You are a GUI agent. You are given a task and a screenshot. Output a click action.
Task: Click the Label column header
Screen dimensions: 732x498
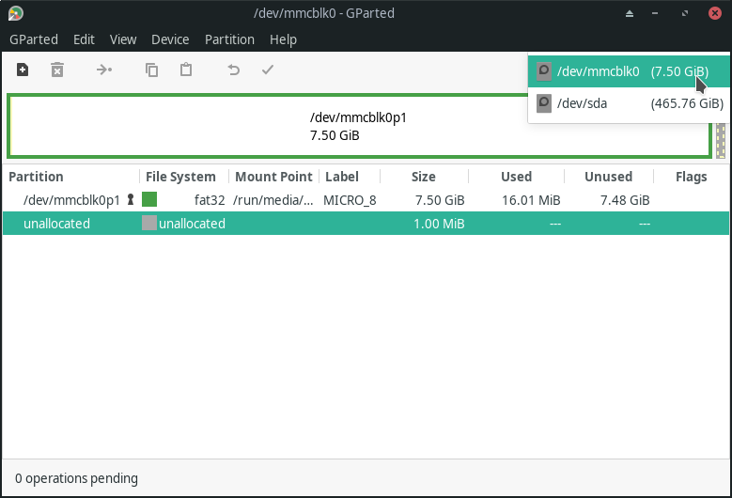pos(342,177)
